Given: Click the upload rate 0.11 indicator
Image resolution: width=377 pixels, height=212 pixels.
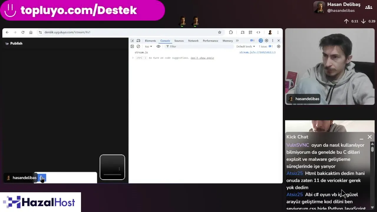Looking at the screenshot, I should 351,21.
